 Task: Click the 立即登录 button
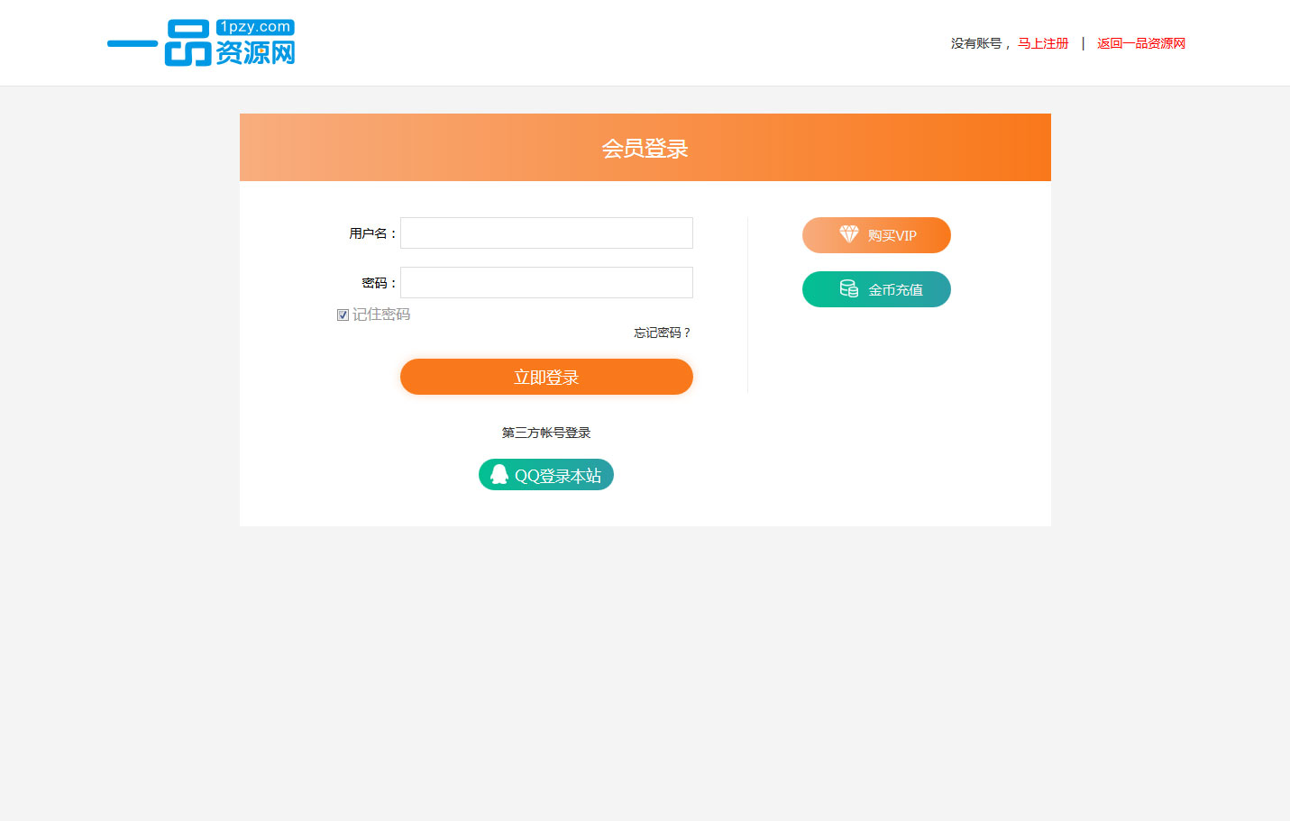coord(546,377)
